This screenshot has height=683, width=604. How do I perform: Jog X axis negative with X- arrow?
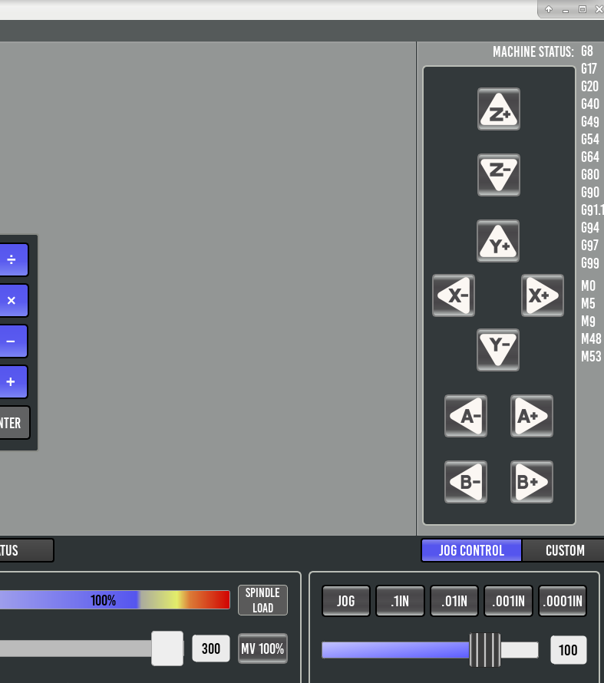[454, 295]
